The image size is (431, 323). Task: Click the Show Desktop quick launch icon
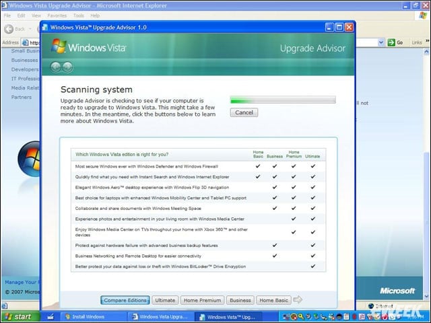[x=51, y=317]
